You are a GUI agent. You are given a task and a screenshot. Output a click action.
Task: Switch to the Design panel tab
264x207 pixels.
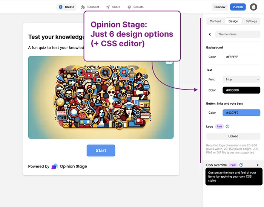pyautogui.click(x=233, y=21)
